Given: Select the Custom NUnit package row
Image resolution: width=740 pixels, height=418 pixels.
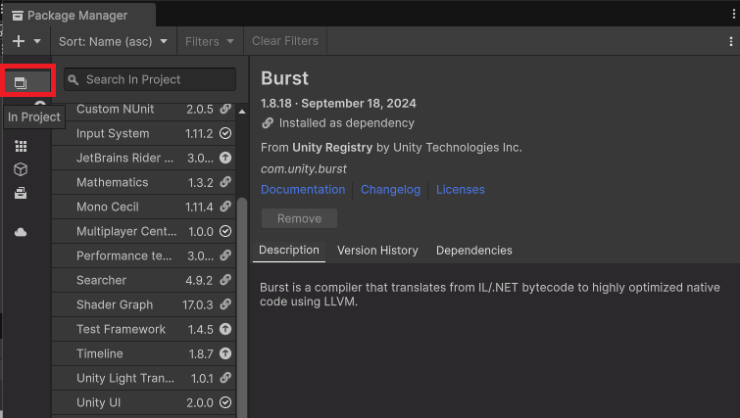Looking at the screenshot, I should click(143, 110).
